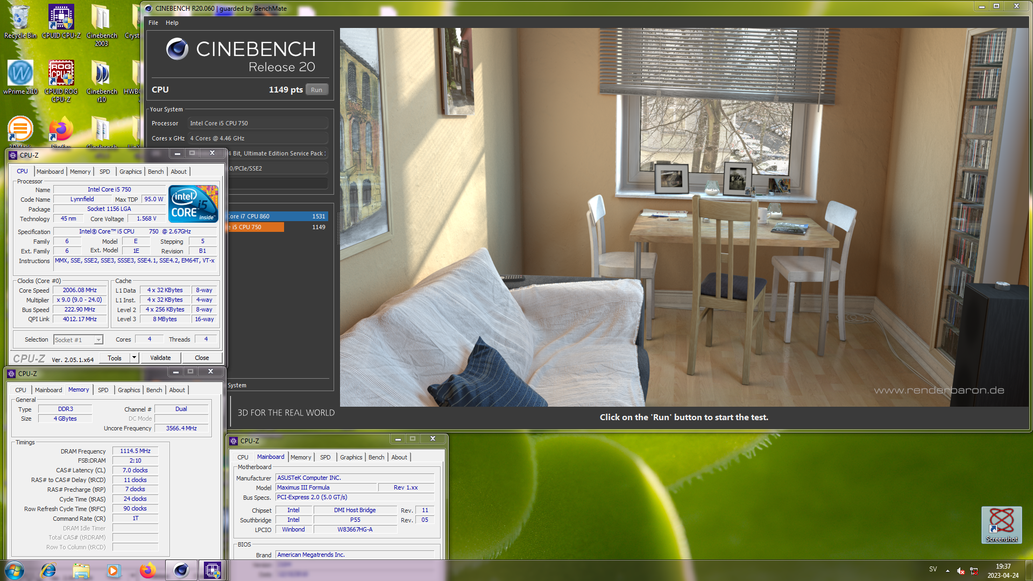This screenshot has width=1033, height=581.
Task: Open CPU tab in Mainboard CPU-Z window
Action: coord(243,457)
